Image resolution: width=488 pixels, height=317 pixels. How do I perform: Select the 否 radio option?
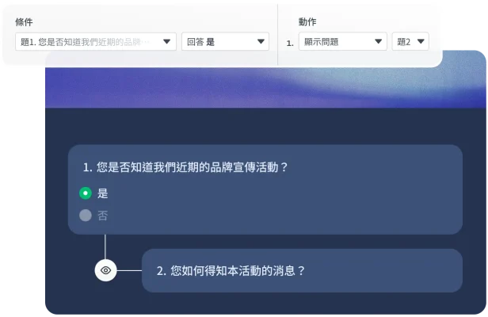[x=86, y=216]
